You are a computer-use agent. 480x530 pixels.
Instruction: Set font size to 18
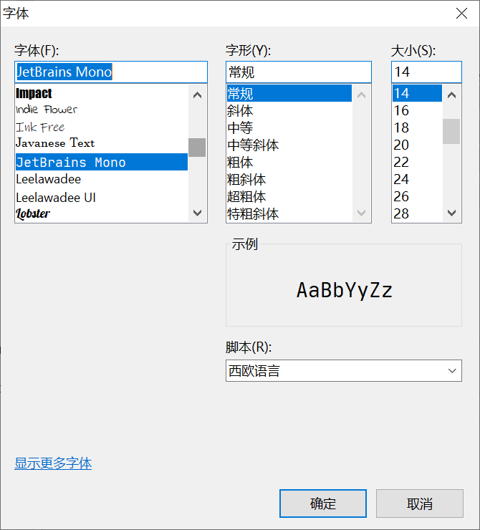401,127
